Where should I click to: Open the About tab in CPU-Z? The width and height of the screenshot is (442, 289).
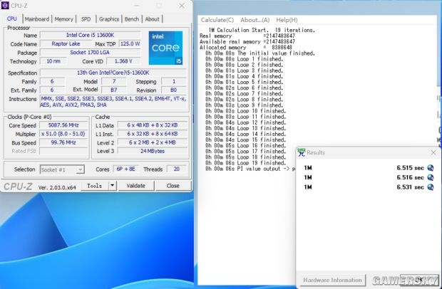[153, 19]
